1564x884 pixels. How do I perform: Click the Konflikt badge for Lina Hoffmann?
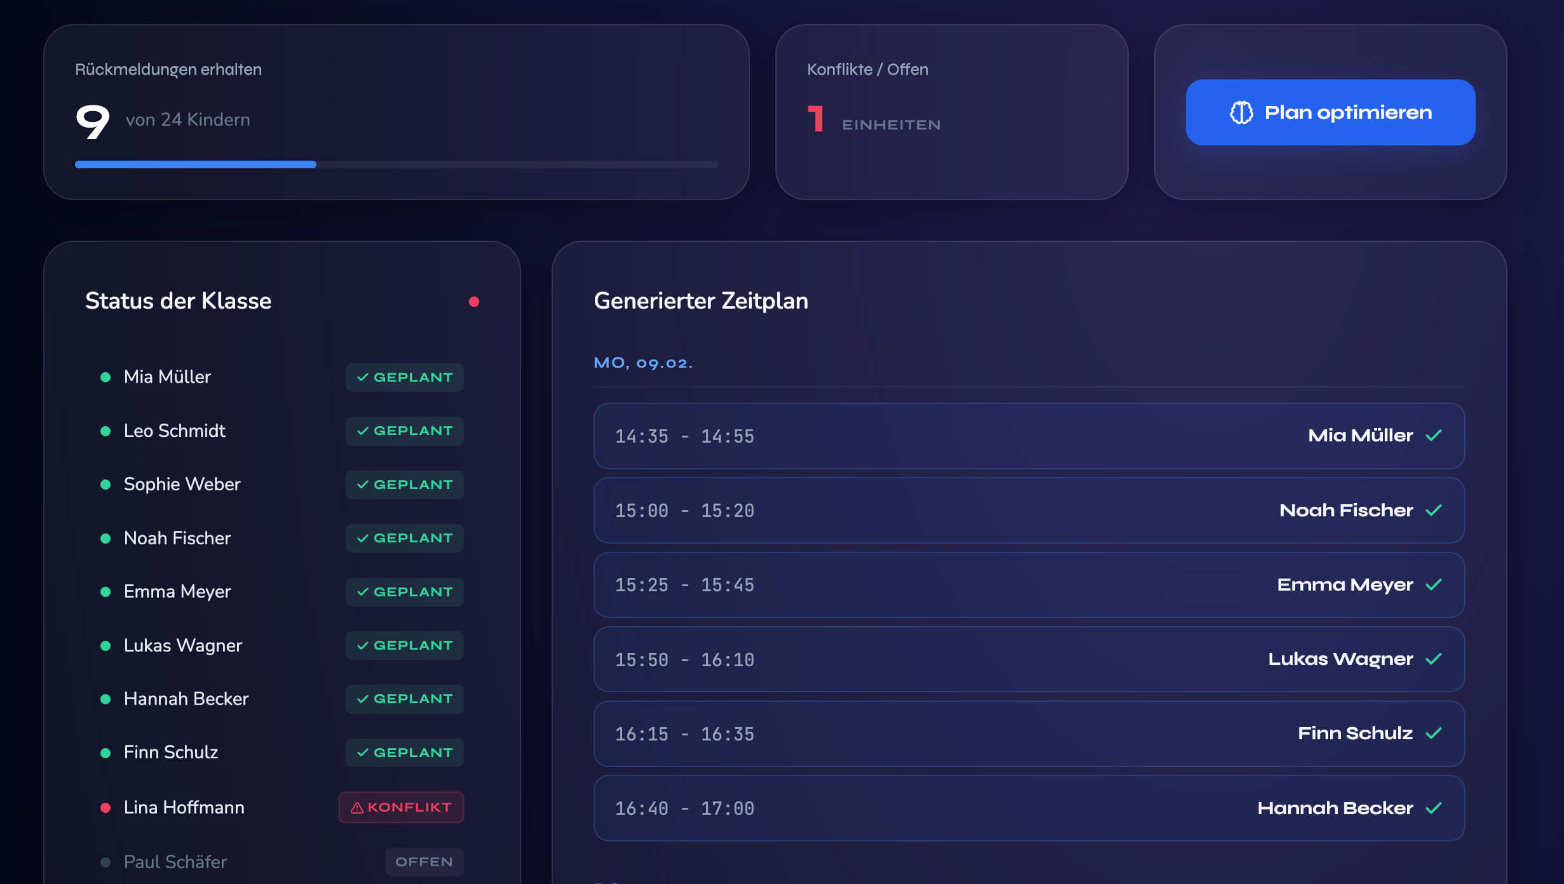coord(401,808)
